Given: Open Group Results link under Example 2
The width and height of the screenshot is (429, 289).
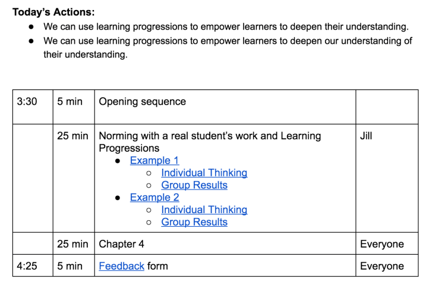Looking at the screenshot, I should [x=194, y=222].
